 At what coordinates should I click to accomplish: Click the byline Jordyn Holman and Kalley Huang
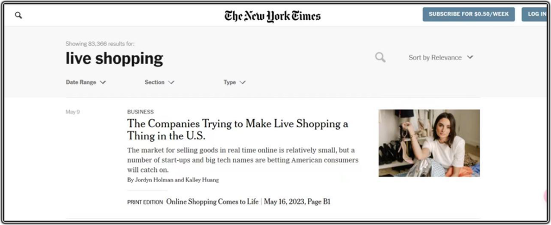173,180
